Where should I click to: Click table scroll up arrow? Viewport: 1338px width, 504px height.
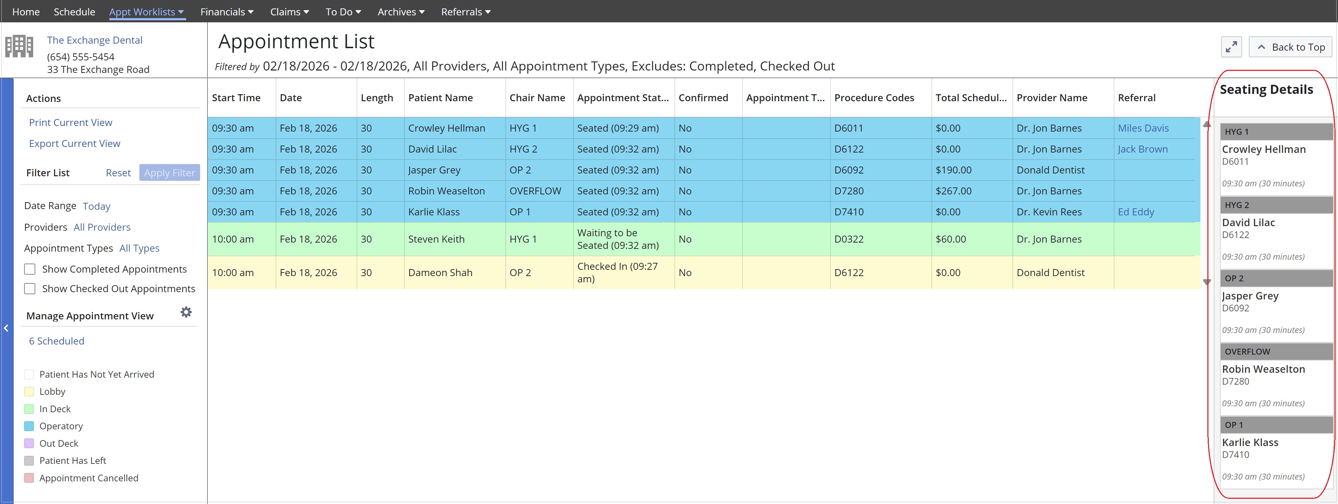1207,125
